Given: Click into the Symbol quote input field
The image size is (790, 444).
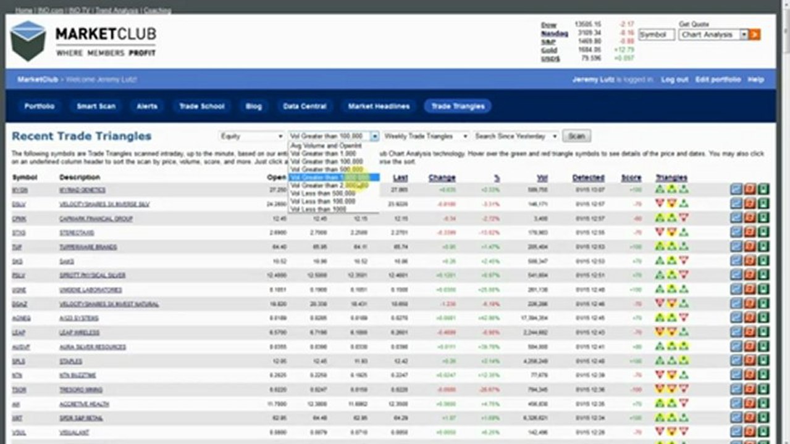Looking at the screenshot, I should coord(657,35).
